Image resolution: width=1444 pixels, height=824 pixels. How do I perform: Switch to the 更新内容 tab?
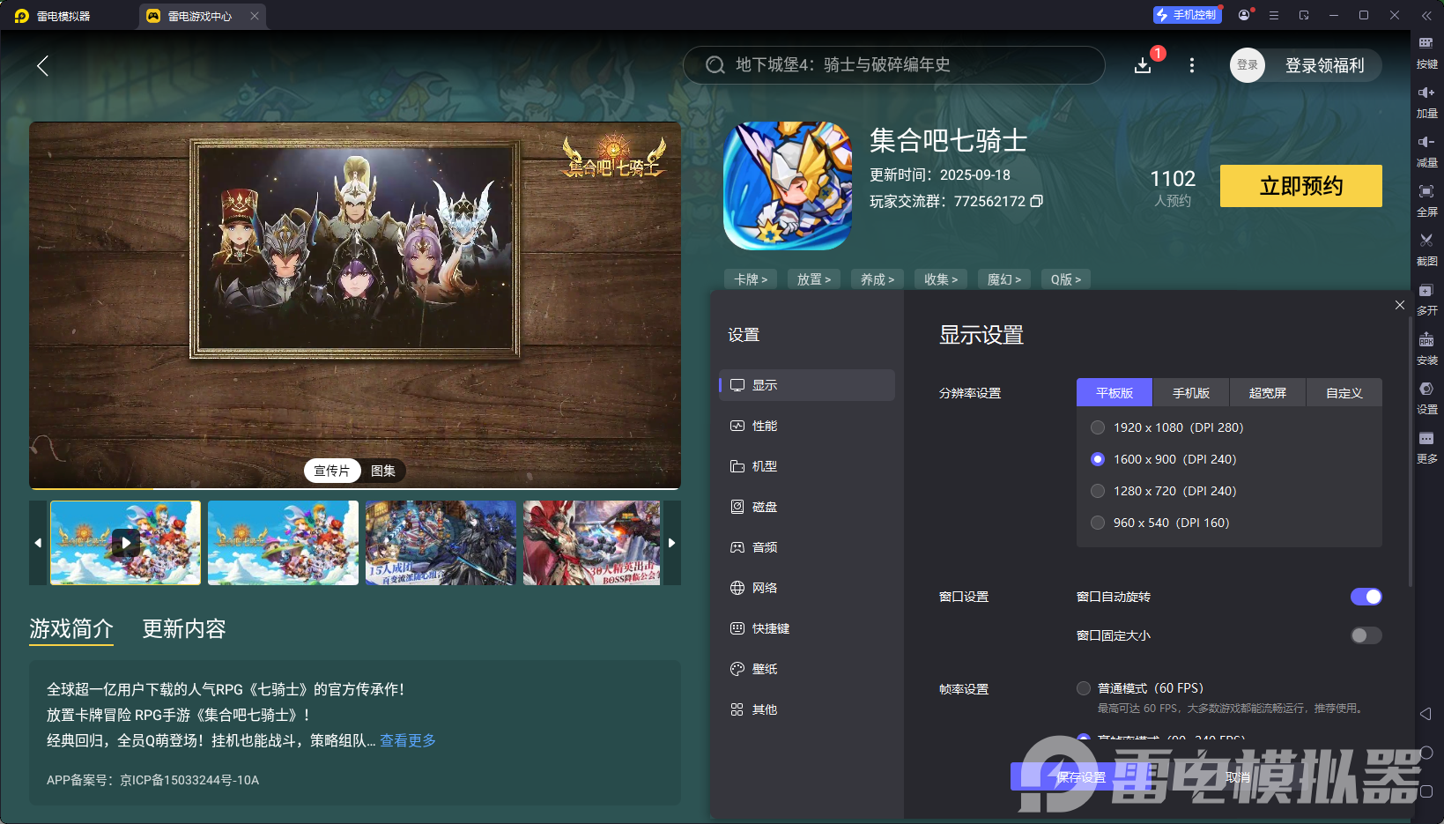(x=184, y=628)
